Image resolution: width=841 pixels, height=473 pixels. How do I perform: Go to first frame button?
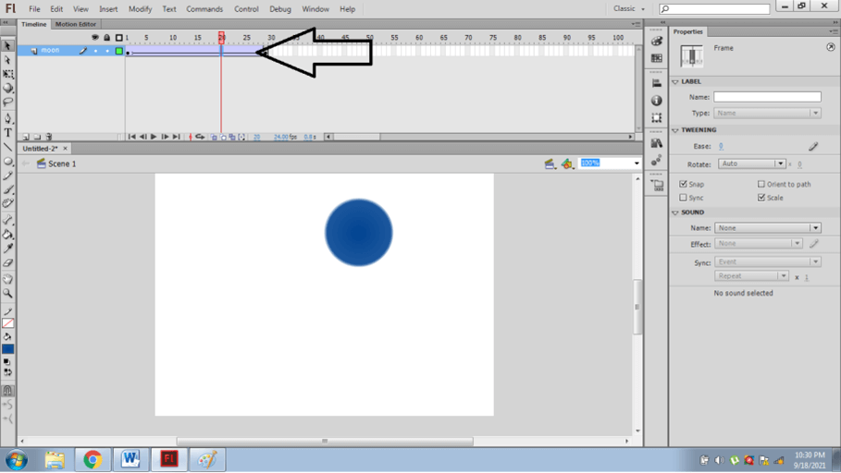[131, 137]
